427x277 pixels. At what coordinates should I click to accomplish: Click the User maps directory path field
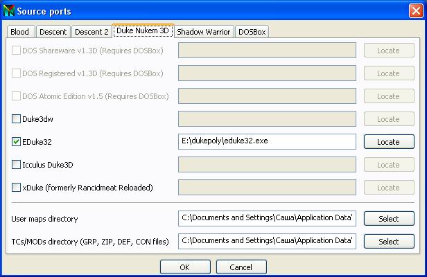pyautogui.click(x=267, y=219)
